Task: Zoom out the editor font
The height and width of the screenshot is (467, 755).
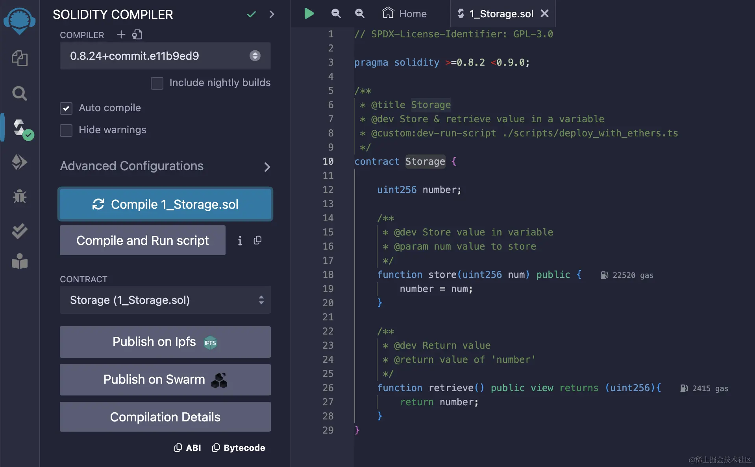Action: click(x=336, y=13)
